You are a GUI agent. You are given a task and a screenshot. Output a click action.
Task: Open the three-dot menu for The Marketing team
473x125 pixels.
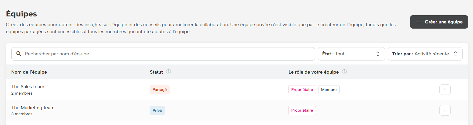coord(445,110)
